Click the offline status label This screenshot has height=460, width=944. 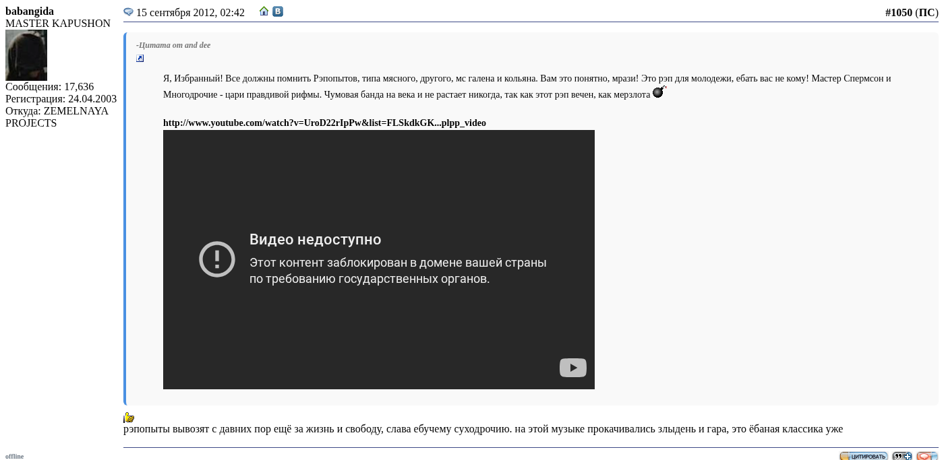[14, 456]
